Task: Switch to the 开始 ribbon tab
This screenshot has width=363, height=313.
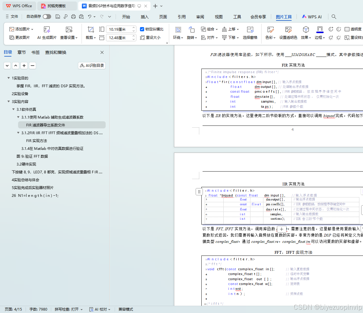Action: point(126,17)
